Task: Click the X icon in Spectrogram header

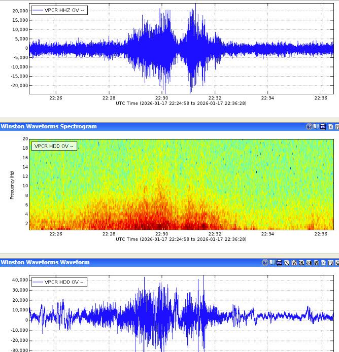Action: (330, 127)
